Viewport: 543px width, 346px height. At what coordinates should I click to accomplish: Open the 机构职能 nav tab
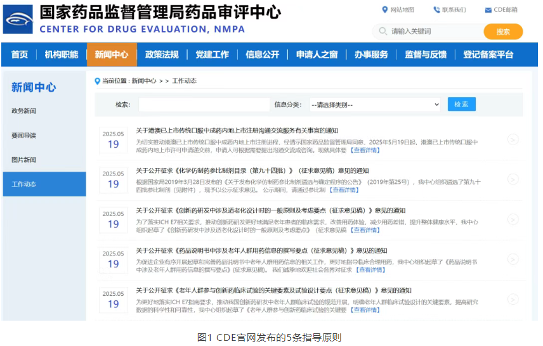62,54
